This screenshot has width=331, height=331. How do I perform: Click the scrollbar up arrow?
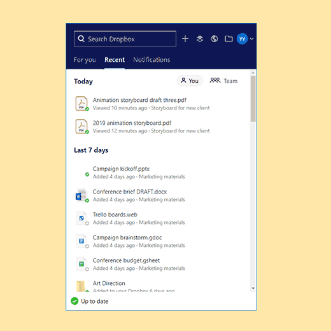(253, 73)
